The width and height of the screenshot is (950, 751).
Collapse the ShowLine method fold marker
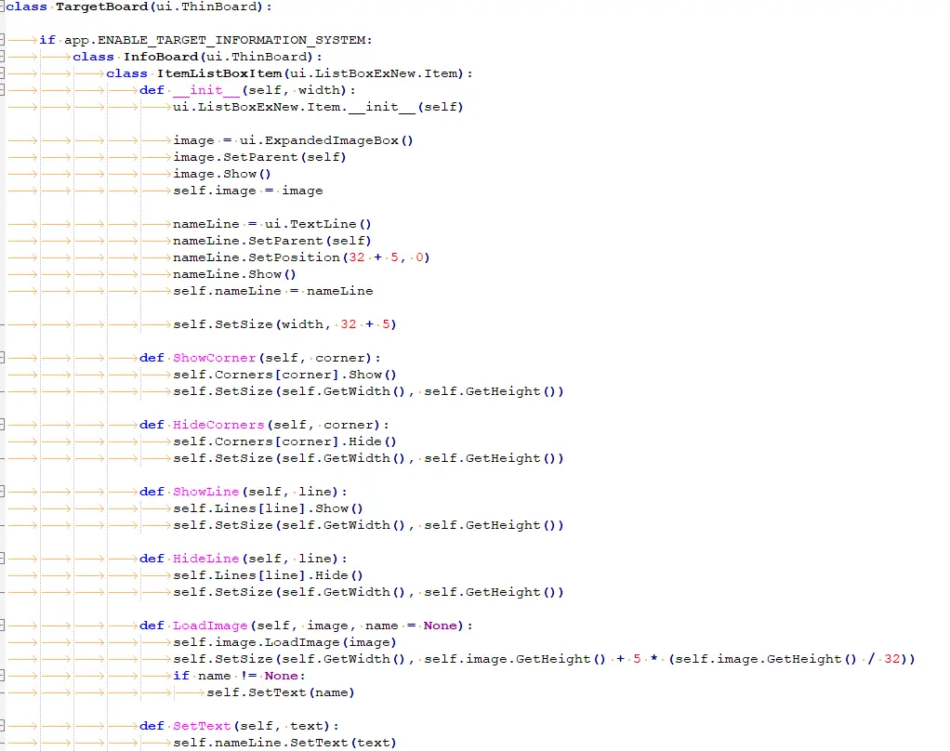pyautogui.click(x=3, y=491)
